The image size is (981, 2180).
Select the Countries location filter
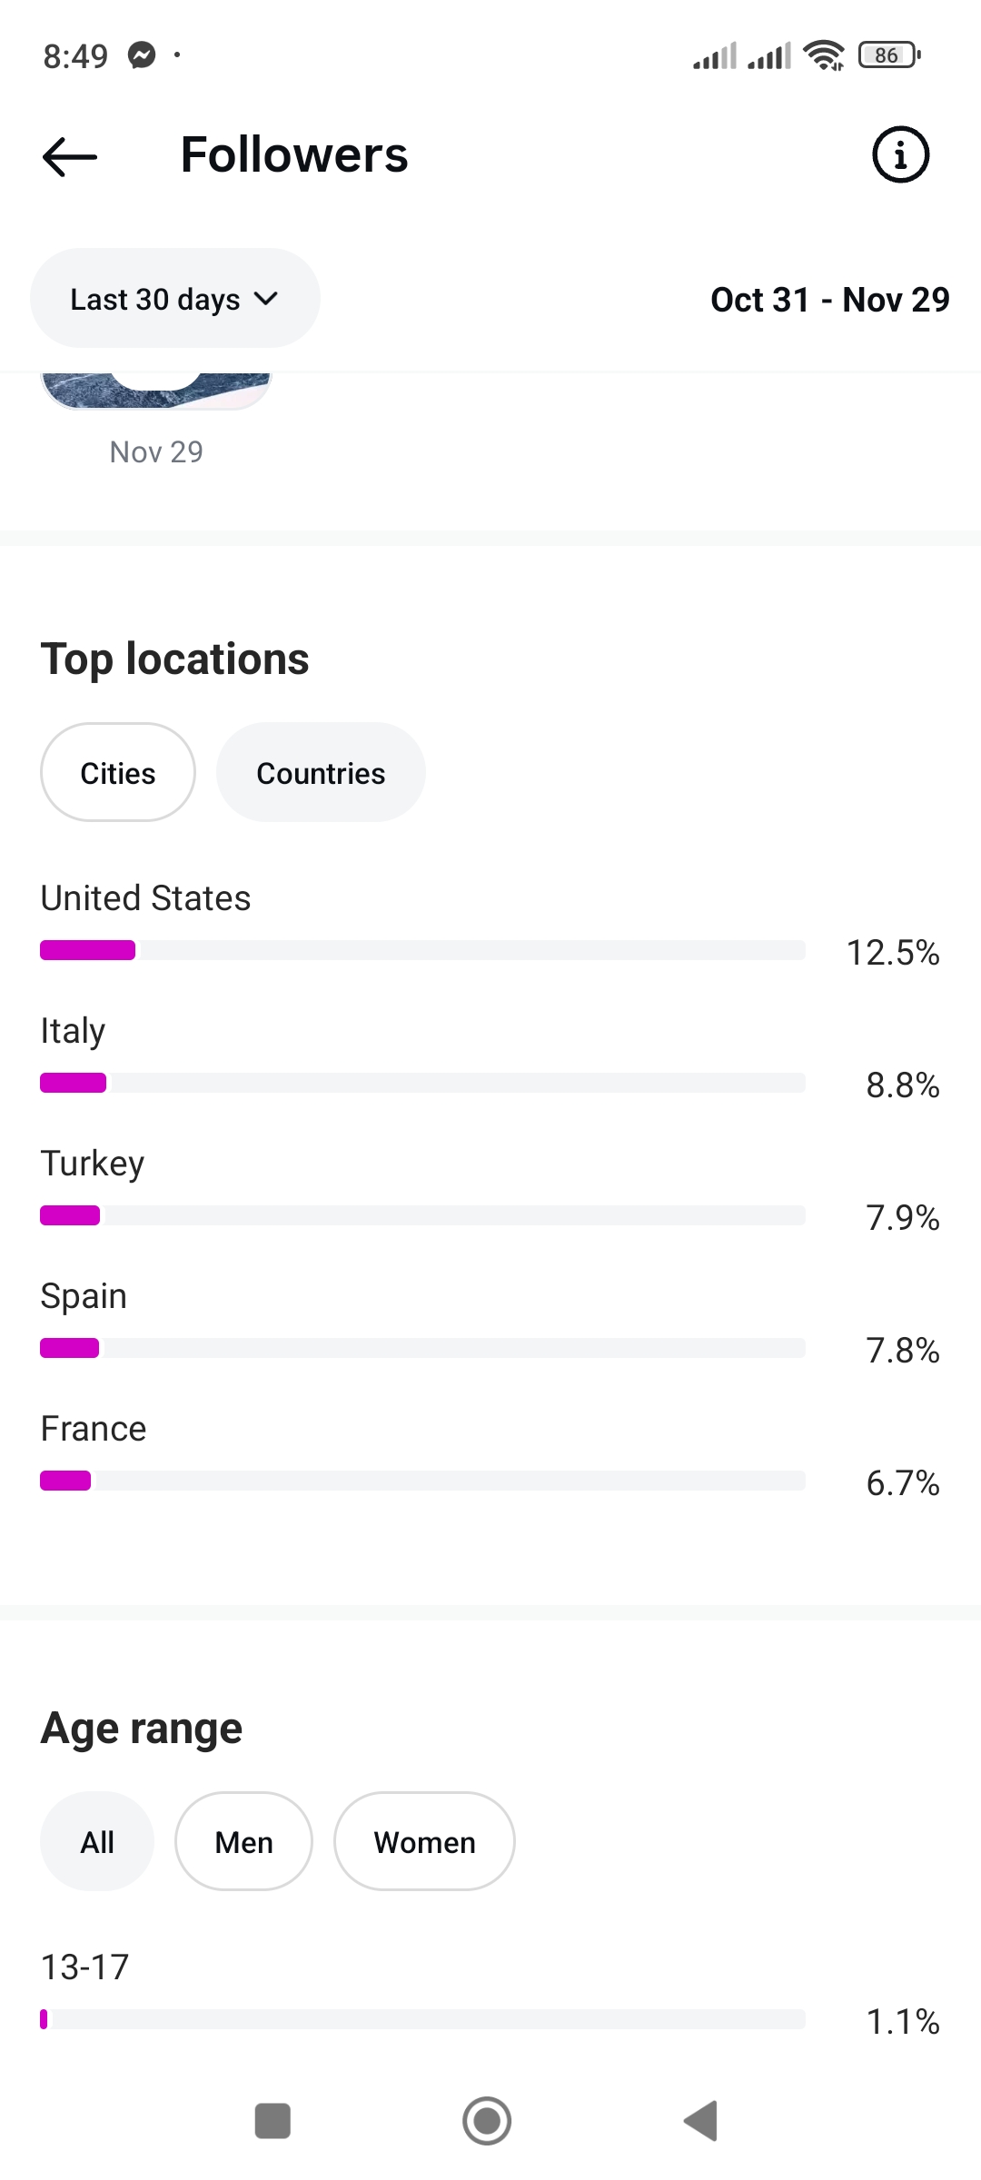coord(321,773)
